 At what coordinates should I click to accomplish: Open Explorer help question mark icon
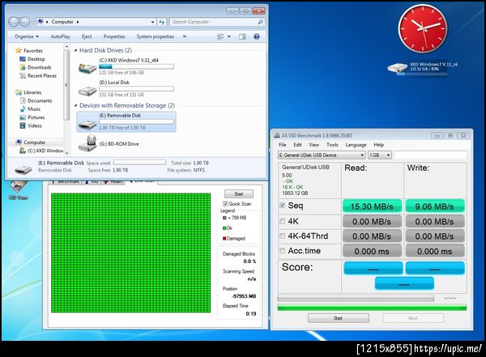click(257, 36)
